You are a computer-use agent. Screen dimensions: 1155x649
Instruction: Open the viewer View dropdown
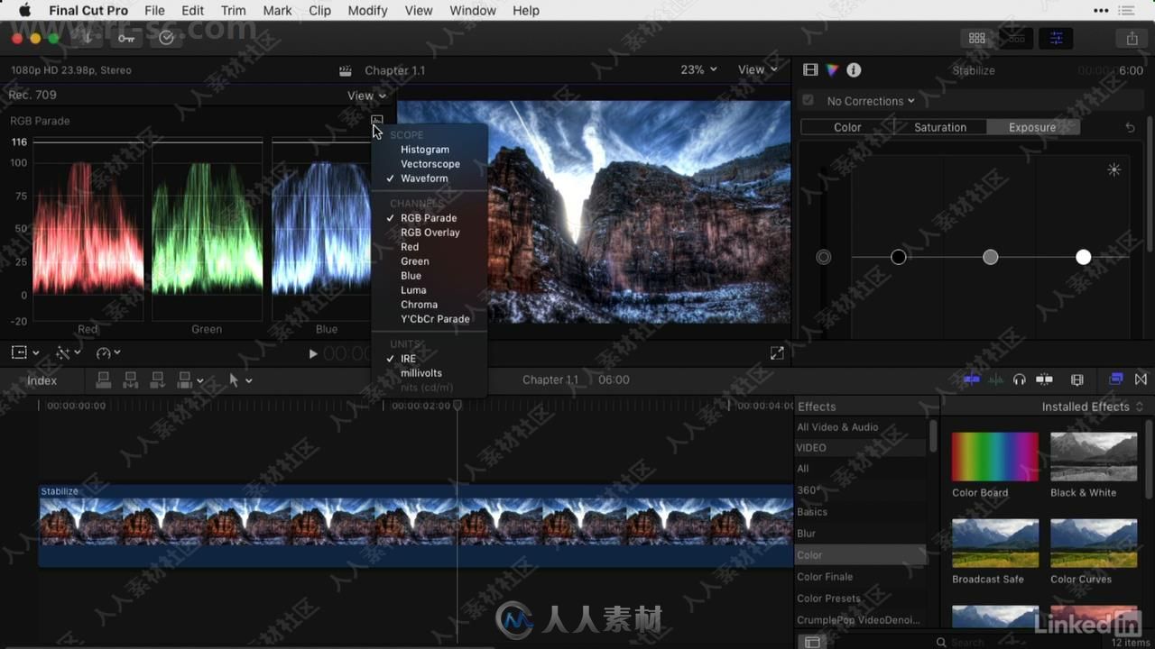757,69
